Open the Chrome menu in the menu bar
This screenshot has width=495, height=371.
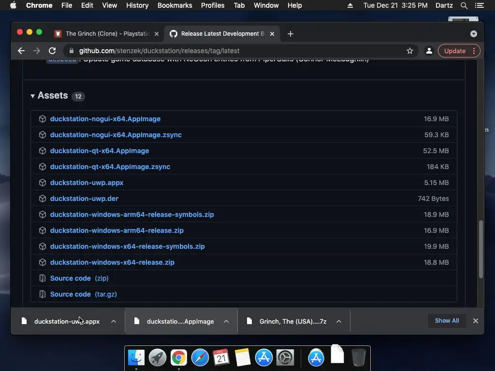pyautogui.click(x=39, y=5)
